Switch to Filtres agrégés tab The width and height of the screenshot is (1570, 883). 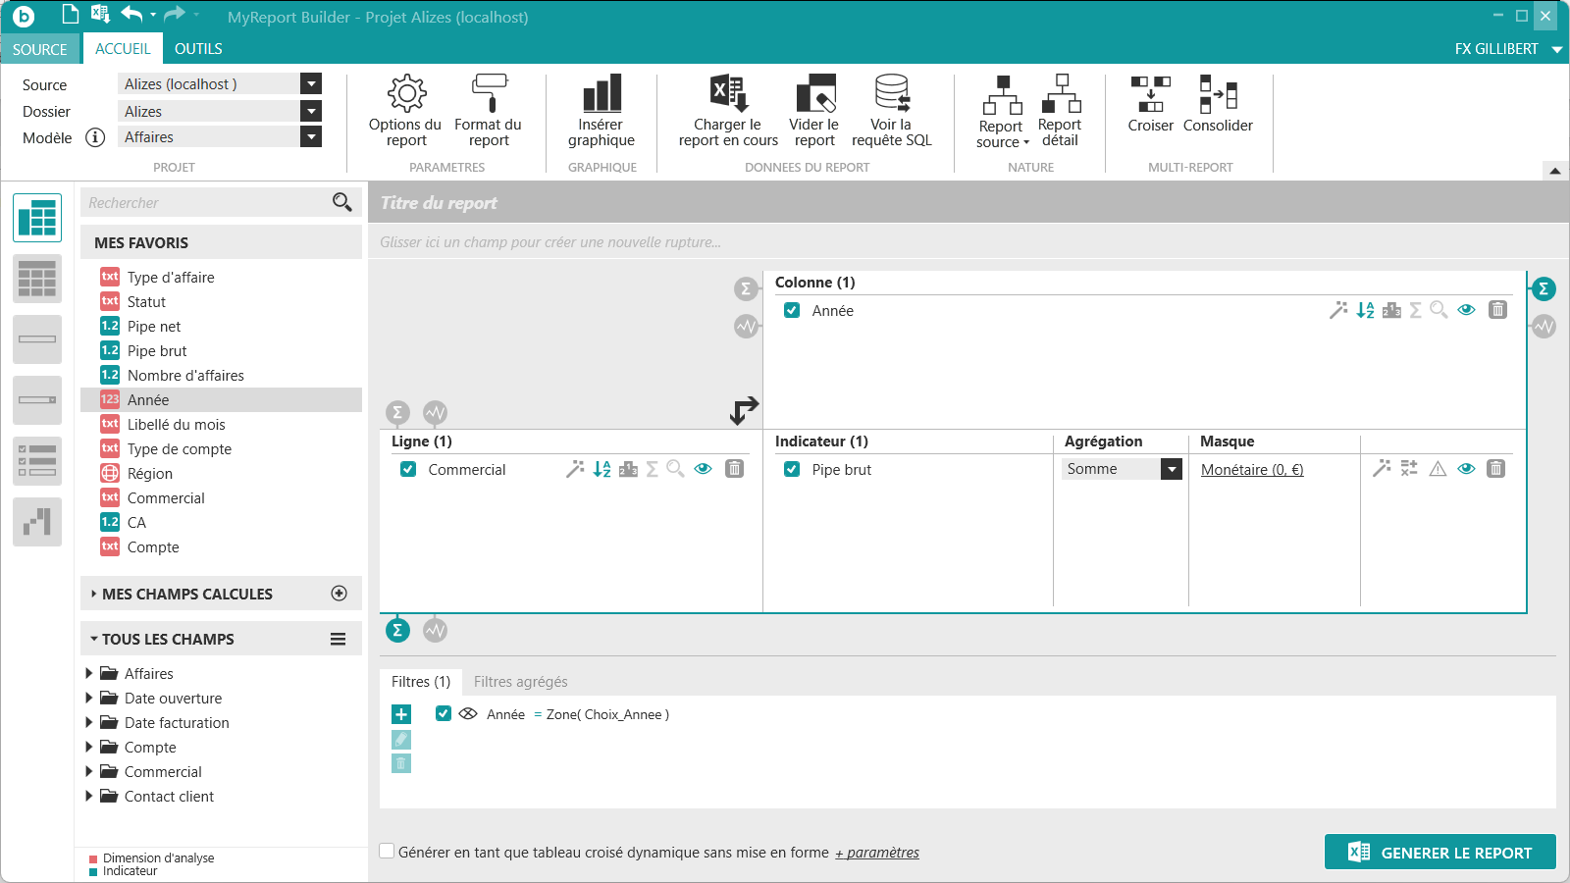tap(520, 682)
